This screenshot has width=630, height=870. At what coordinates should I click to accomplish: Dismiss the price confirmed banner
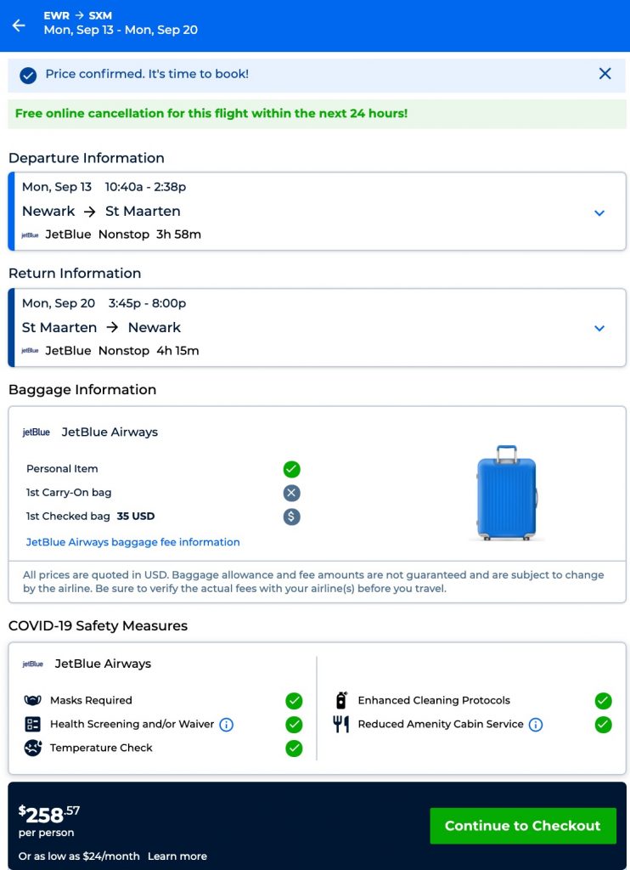tap(605, 74)
